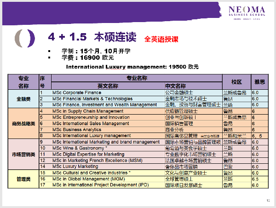Click the Chinese name '公司金融硕士'
Image resolution: width=276 pixels, height=208 pixels.
179,92
